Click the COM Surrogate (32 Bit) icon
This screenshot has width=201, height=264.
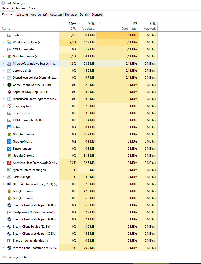pyautogui.click(x=9, y=120)
